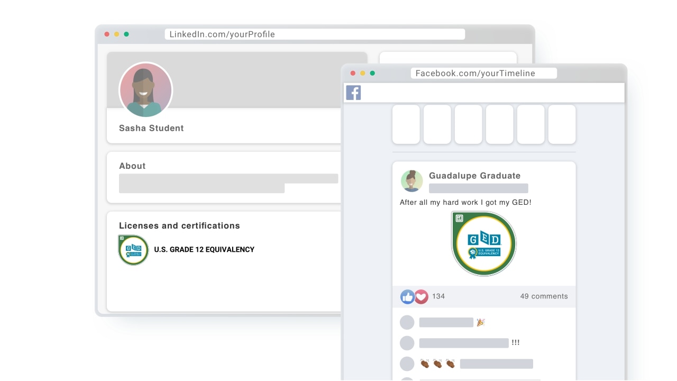Click Sasha Student's profile picture
677x381 pixels.
point(145,89)
